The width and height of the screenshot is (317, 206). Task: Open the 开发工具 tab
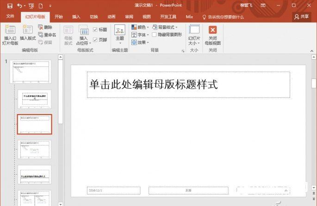coord(168,17)
